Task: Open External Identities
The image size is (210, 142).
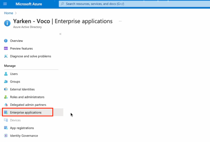Action: (x=22, y=89)
